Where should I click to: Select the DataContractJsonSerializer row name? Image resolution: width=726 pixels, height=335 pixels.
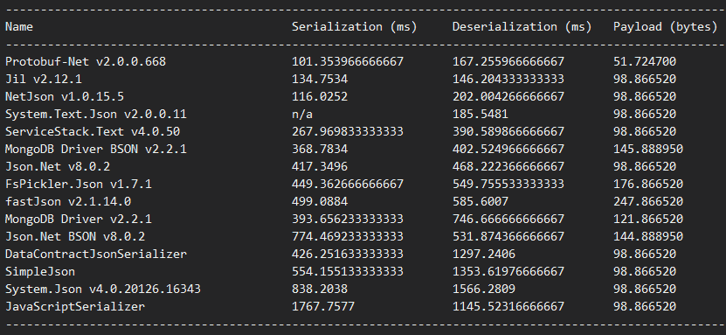96,254
